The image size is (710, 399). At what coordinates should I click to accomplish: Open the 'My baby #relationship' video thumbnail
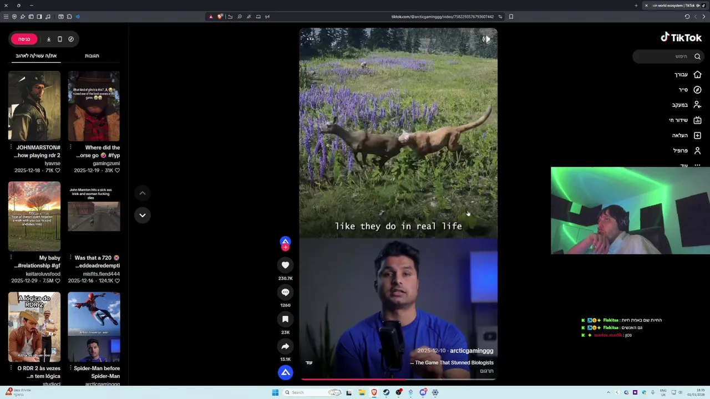[34, 216]
